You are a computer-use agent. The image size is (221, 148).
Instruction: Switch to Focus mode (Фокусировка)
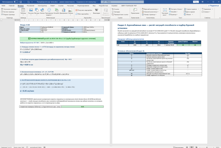tap(178, 147)
